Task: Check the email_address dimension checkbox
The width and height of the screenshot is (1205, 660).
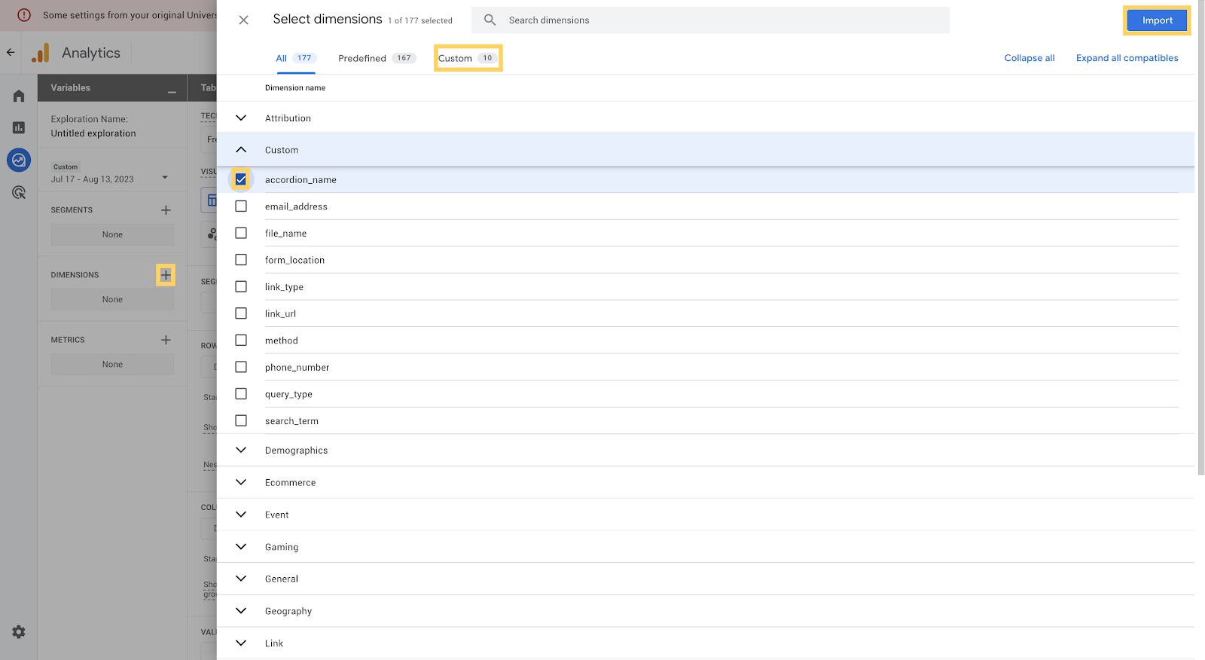Action: (x=241, y=206)
